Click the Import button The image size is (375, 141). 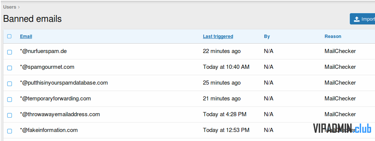point(362,19)
